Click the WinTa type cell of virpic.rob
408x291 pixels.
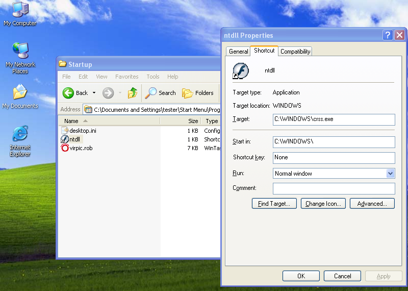pos(212,148)
